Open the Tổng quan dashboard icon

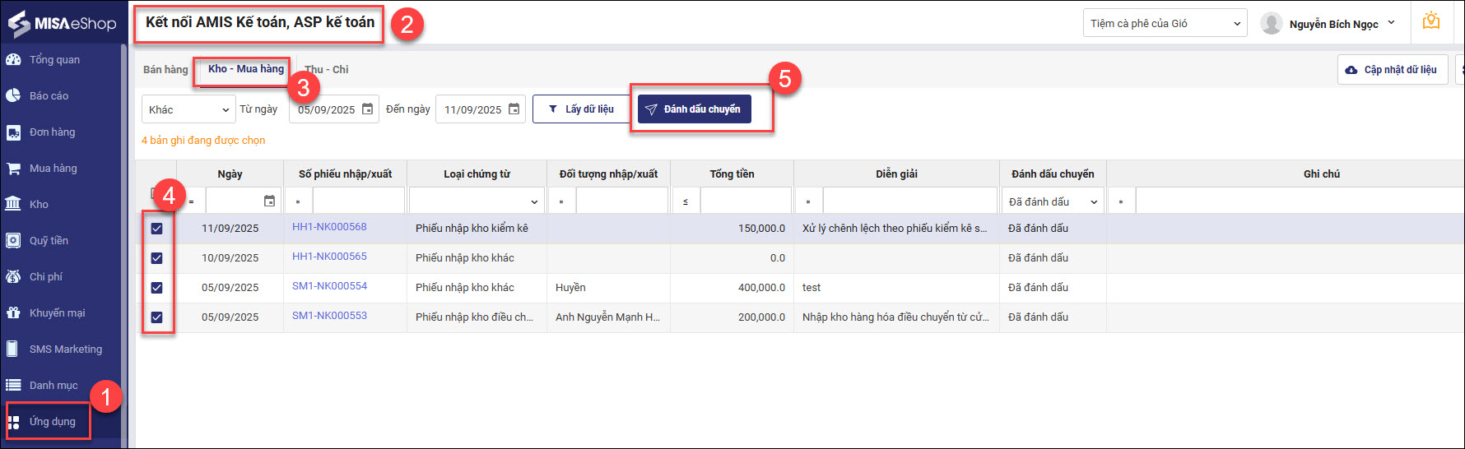(x=13, y=59)
